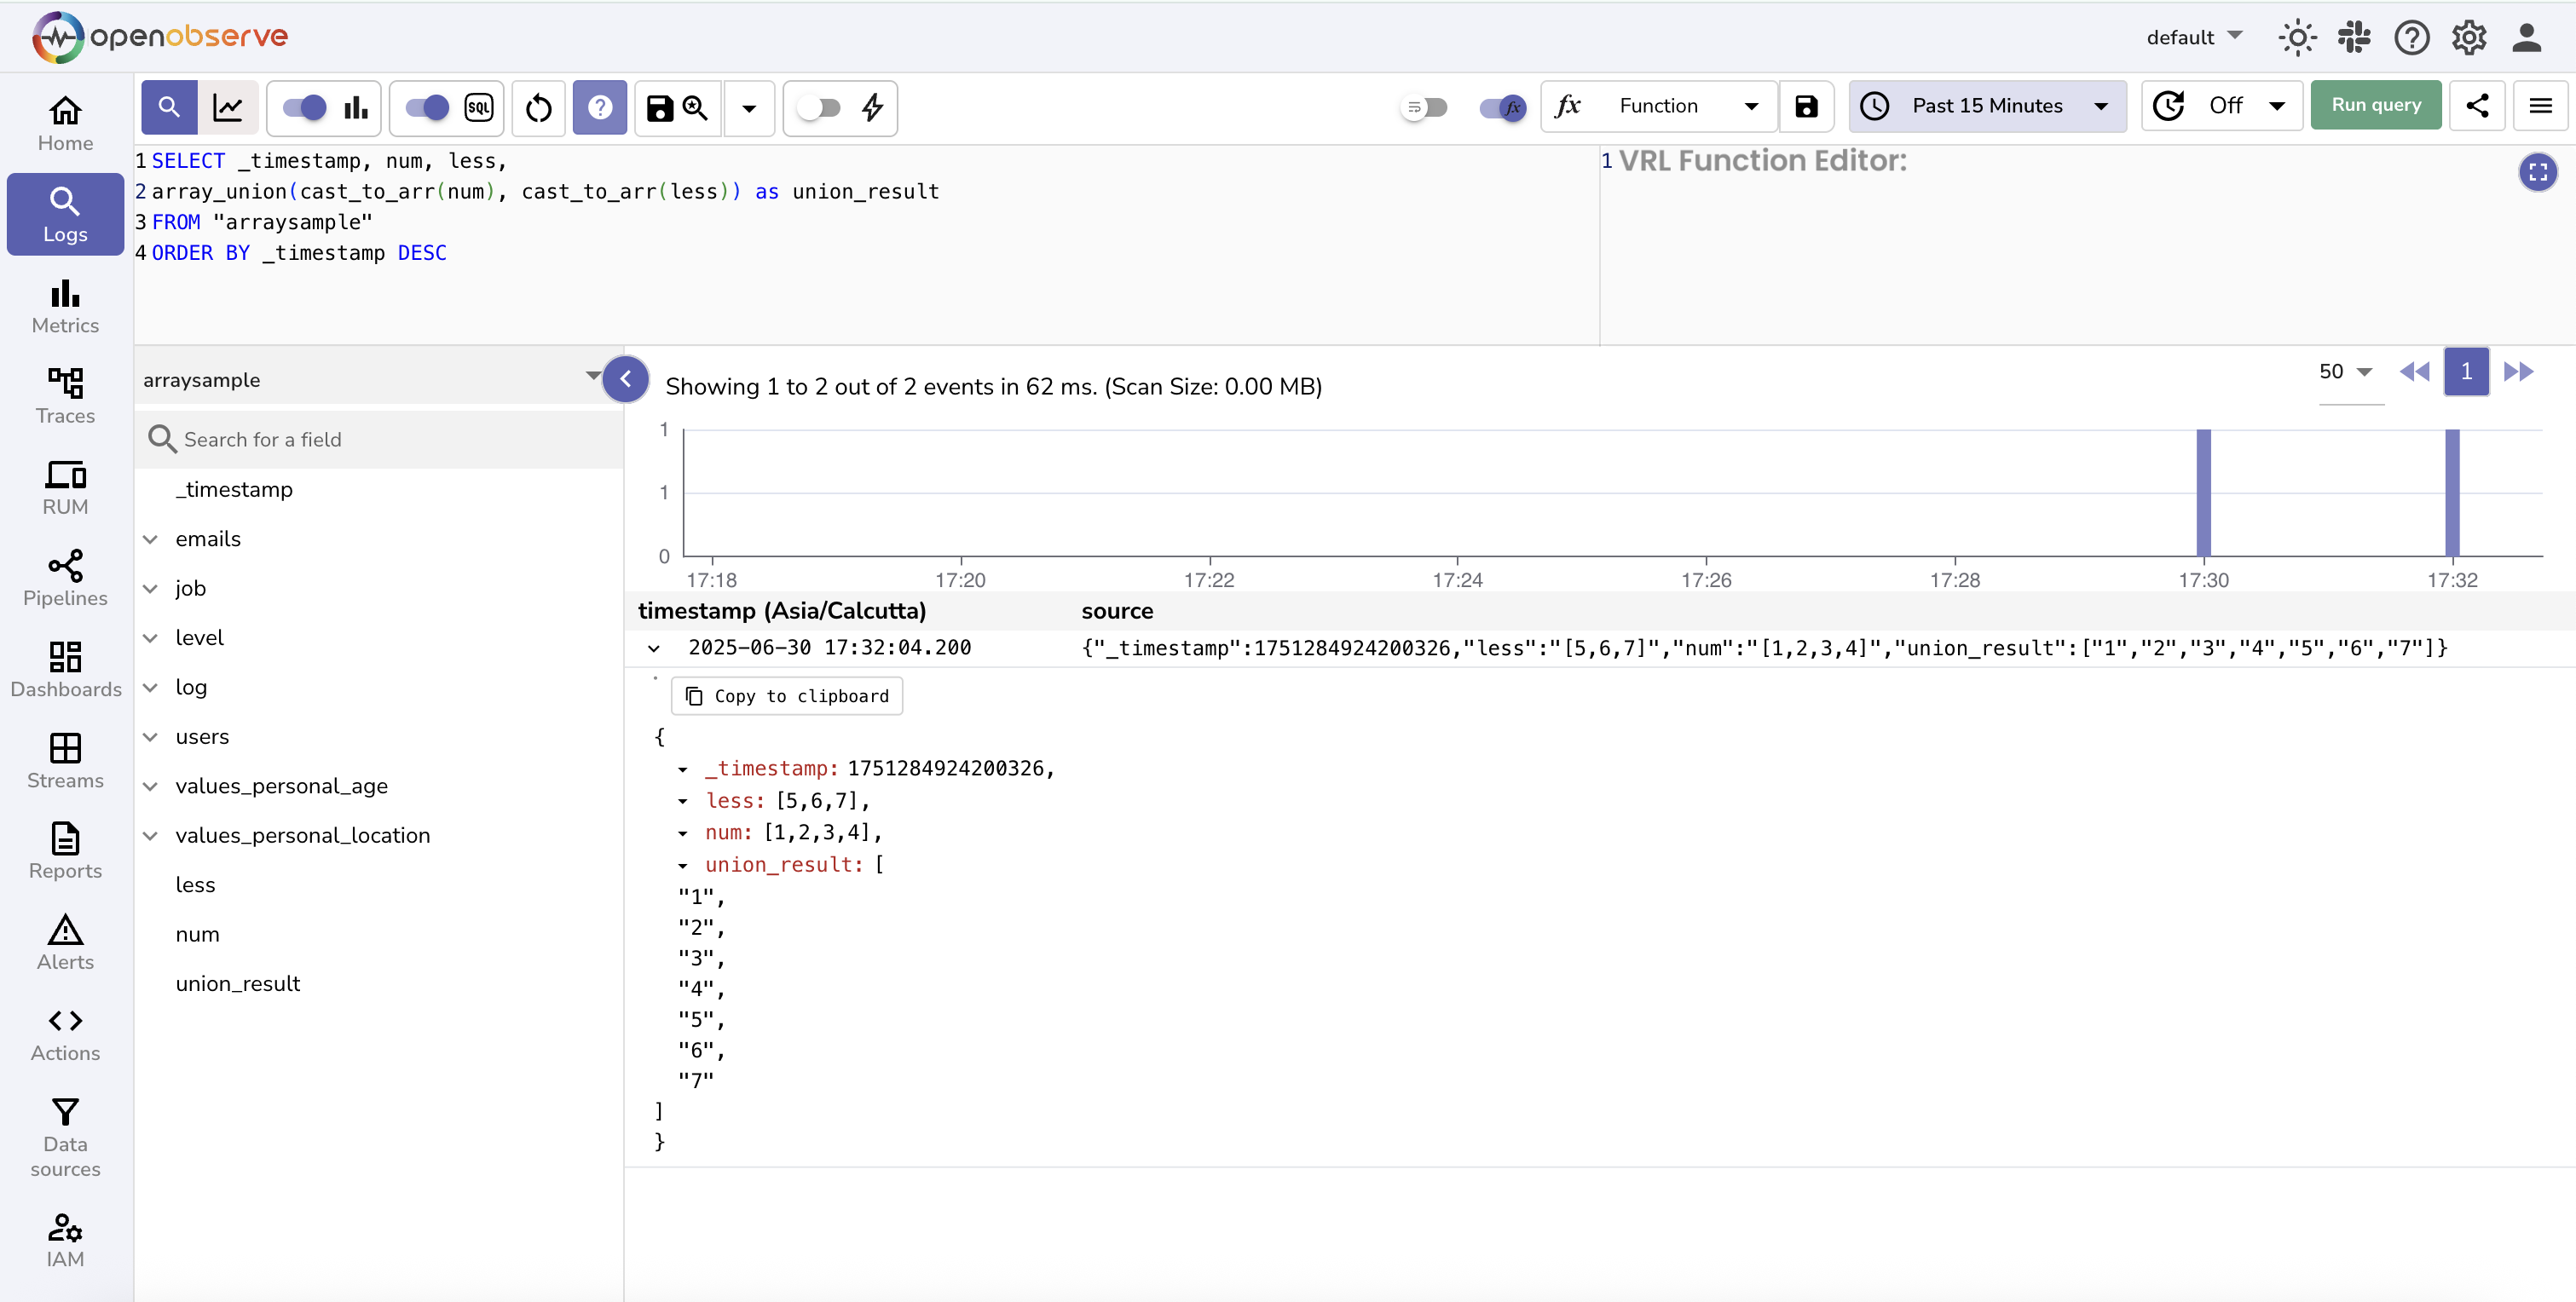The width and height of the screenshot is (2576, 1302).
Task: Open Alerts in the left navigation
Action: click(x=65, y=942)
